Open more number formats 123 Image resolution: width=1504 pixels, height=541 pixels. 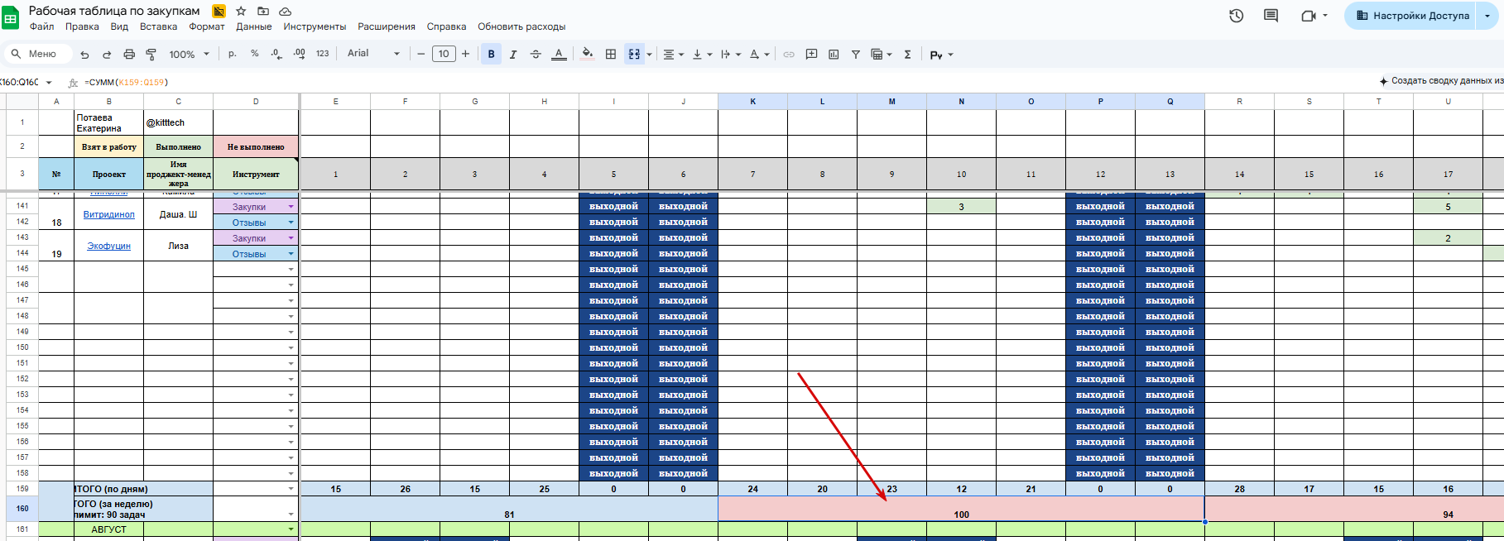(323, 54)
